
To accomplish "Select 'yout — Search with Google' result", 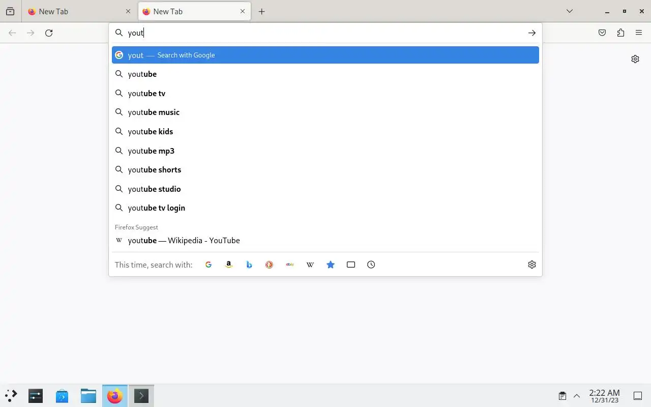I will point(325,55).
